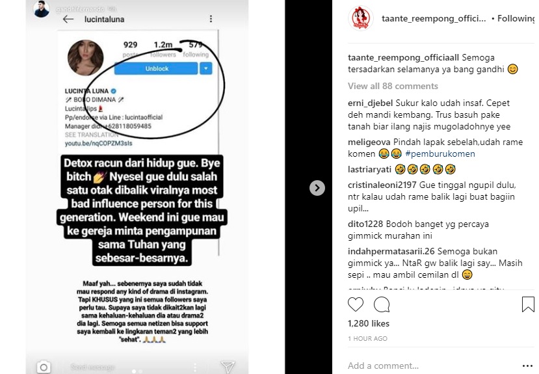Image resolution: width=539 pixels, height=374 pixels.
Task: Open the vertical three-dot menu on lucintaluna profile
Action: (211, 19)
